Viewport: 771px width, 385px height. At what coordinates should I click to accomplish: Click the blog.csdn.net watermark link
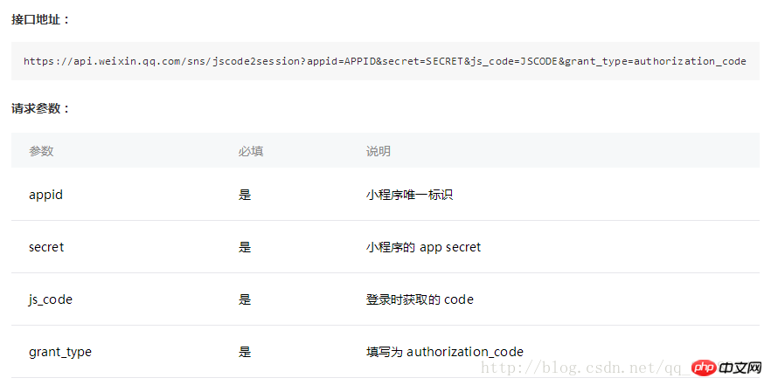click(585, 368)
